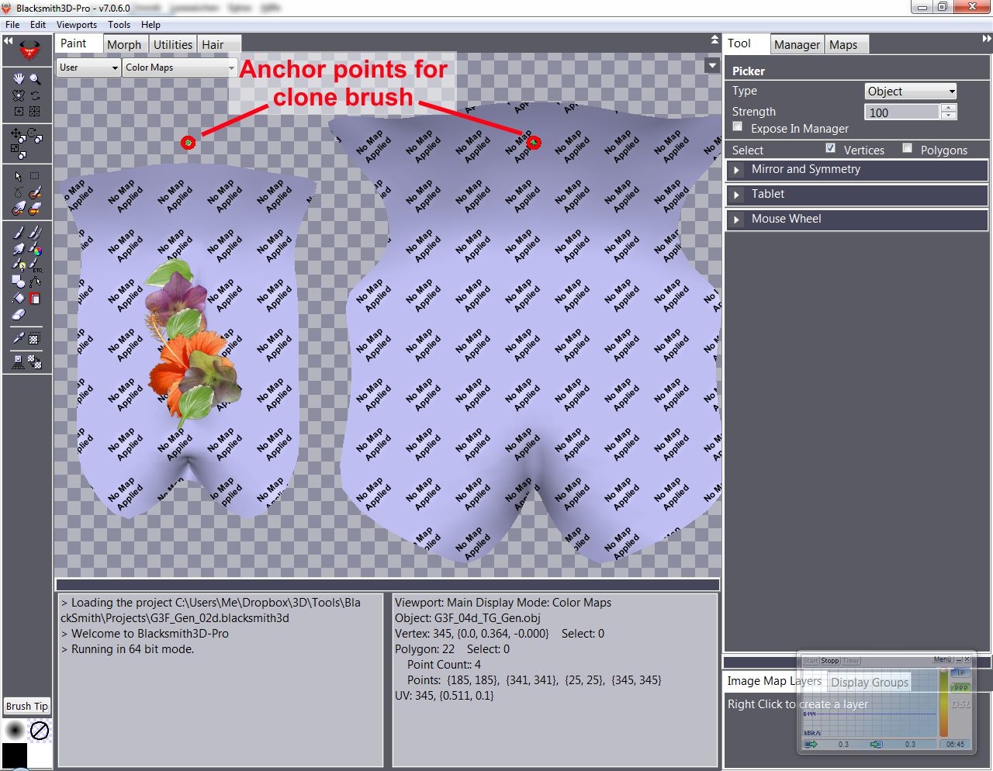Switch to the Manager tab
This screenshot has width=993, height=771.
(797, 45)
